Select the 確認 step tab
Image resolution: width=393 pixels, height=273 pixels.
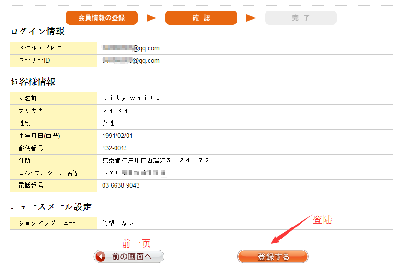[x=201, y=18]
